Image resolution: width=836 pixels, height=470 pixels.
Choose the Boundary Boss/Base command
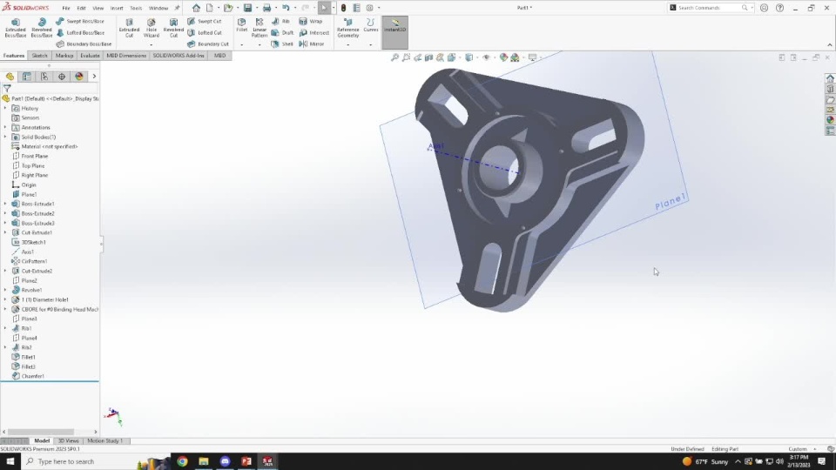84,44
